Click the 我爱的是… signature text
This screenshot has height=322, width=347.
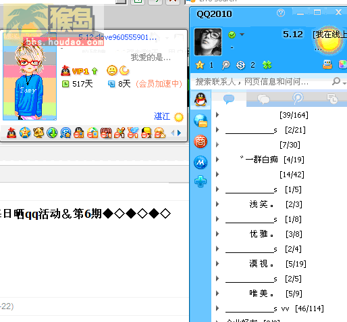[151, 57]
